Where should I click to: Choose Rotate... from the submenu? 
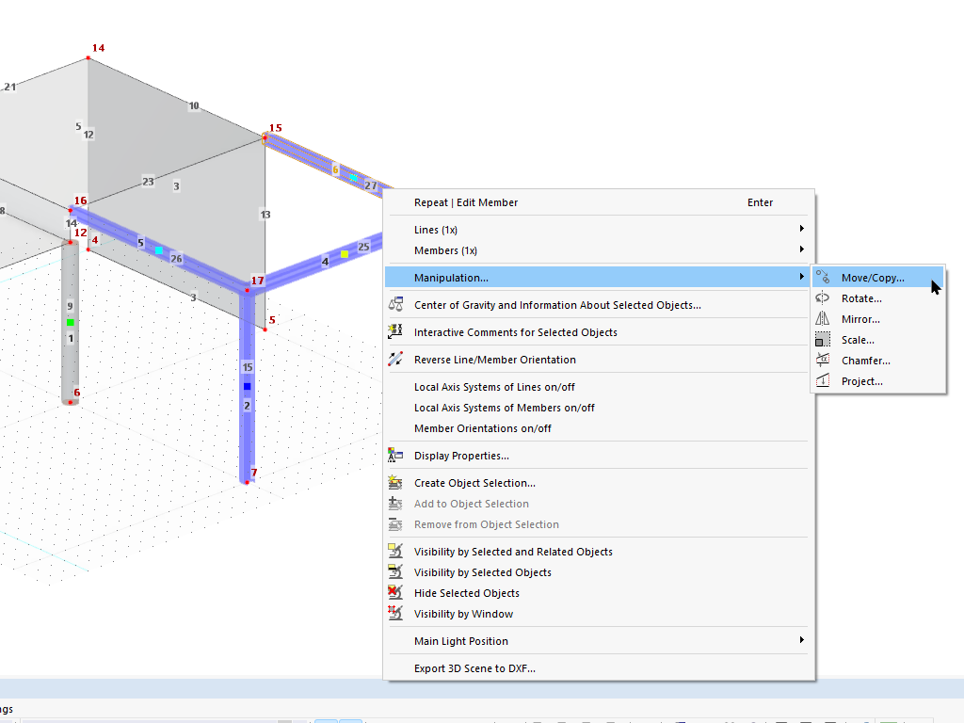(878, 298)
